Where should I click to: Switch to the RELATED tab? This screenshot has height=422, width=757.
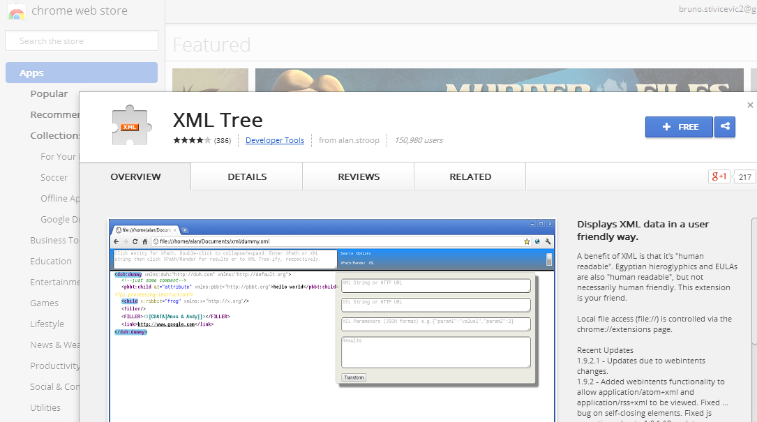pyautogui.click(x=470, y=176)
